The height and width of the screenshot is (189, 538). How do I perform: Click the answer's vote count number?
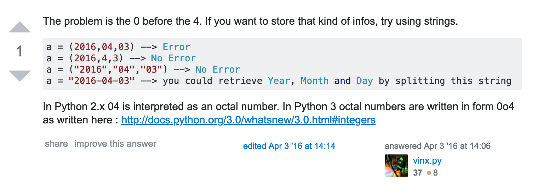pos(20,52)
